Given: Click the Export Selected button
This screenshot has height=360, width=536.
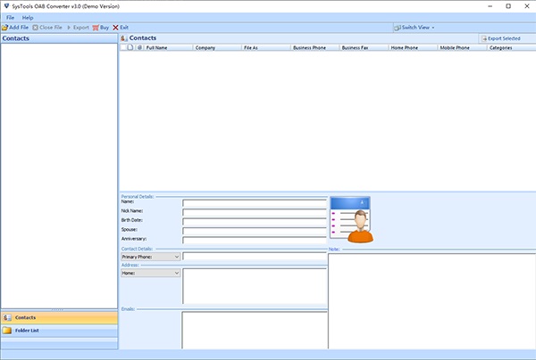Looking at the screenshot, I should point(501,38).
